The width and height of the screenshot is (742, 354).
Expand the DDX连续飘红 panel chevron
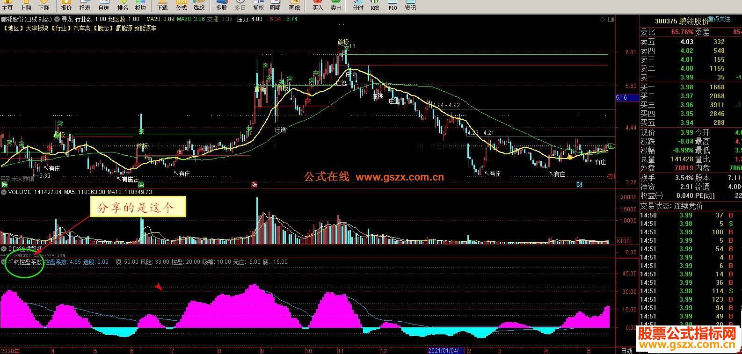coord(4,249)
